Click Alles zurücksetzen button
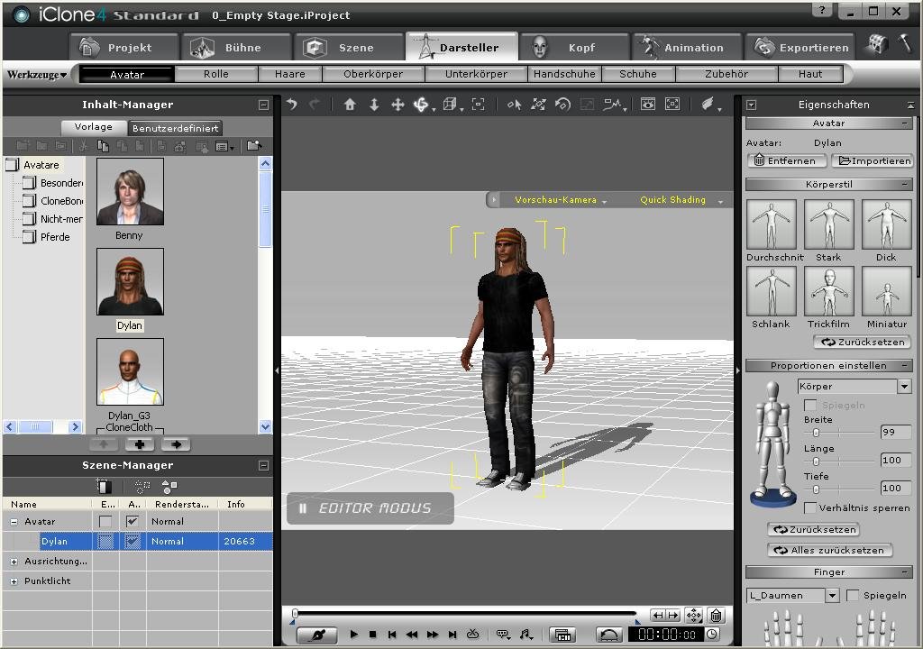 830,550
